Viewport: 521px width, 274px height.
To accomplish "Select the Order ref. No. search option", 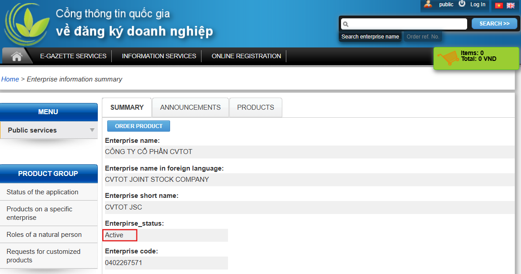I will pos(423,37).
